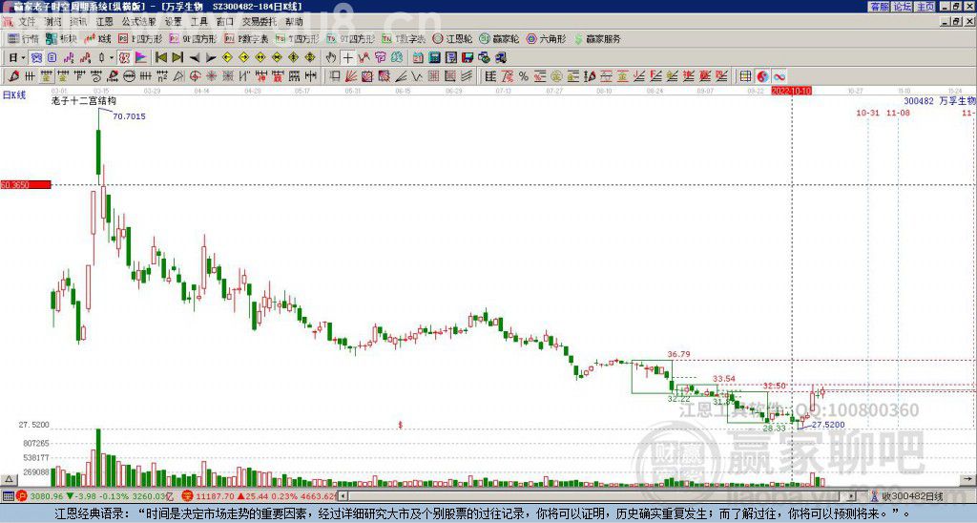This screenshot has height=523, width=977.
Task: Click the 70.7015 high price label
Action: coord(129,116)
